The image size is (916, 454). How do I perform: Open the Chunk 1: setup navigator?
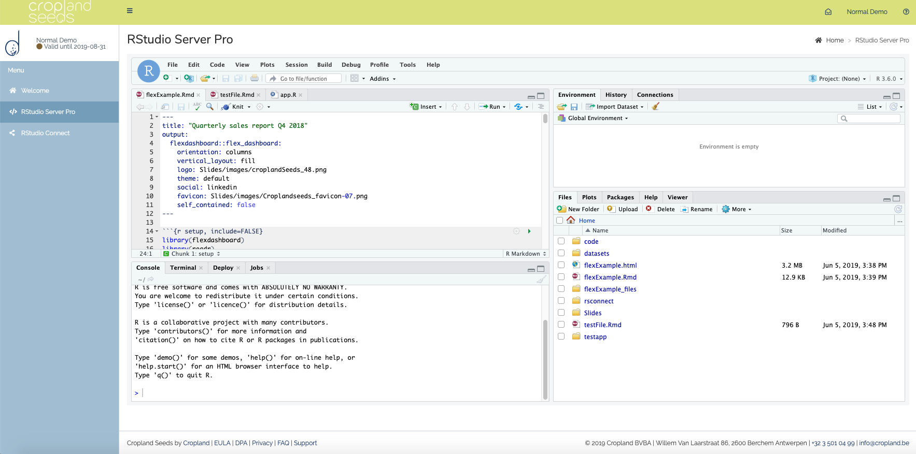[192, 254]
